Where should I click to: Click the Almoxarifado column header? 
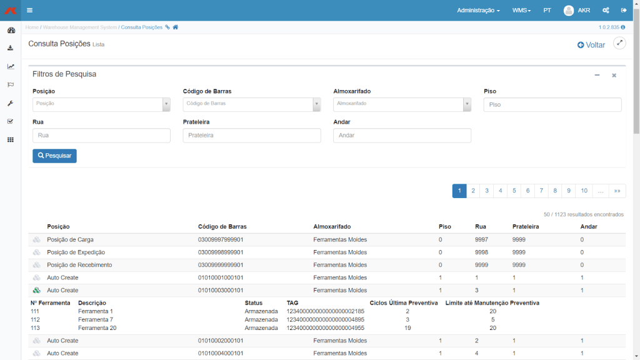click(332, 226)
